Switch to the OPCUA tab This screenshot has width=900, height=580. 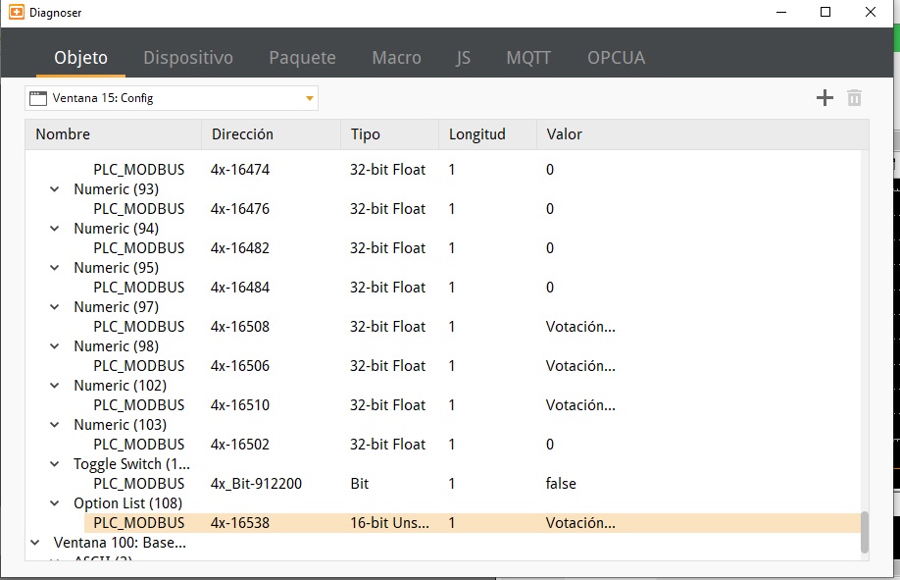[616, 58]
